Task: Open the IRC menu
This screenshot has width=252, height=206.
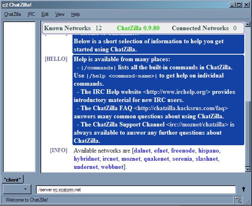Action: pos(31,14)
